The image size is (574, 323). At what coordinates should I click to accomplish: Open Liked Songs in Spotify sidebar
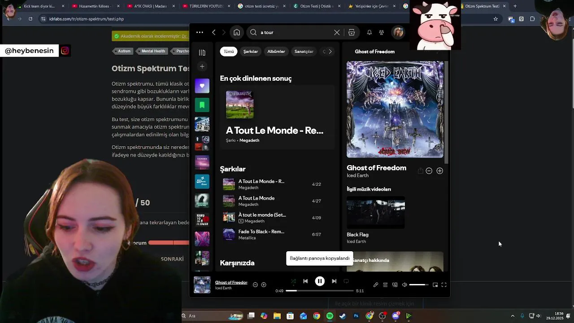tap(202, 86)
